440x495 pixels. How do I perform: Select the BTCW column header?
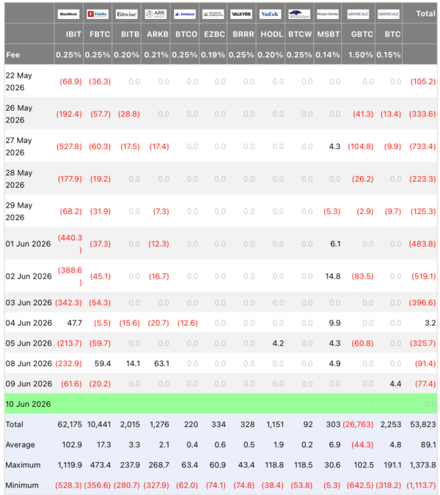pyautogui.click(x=300, y=34)
